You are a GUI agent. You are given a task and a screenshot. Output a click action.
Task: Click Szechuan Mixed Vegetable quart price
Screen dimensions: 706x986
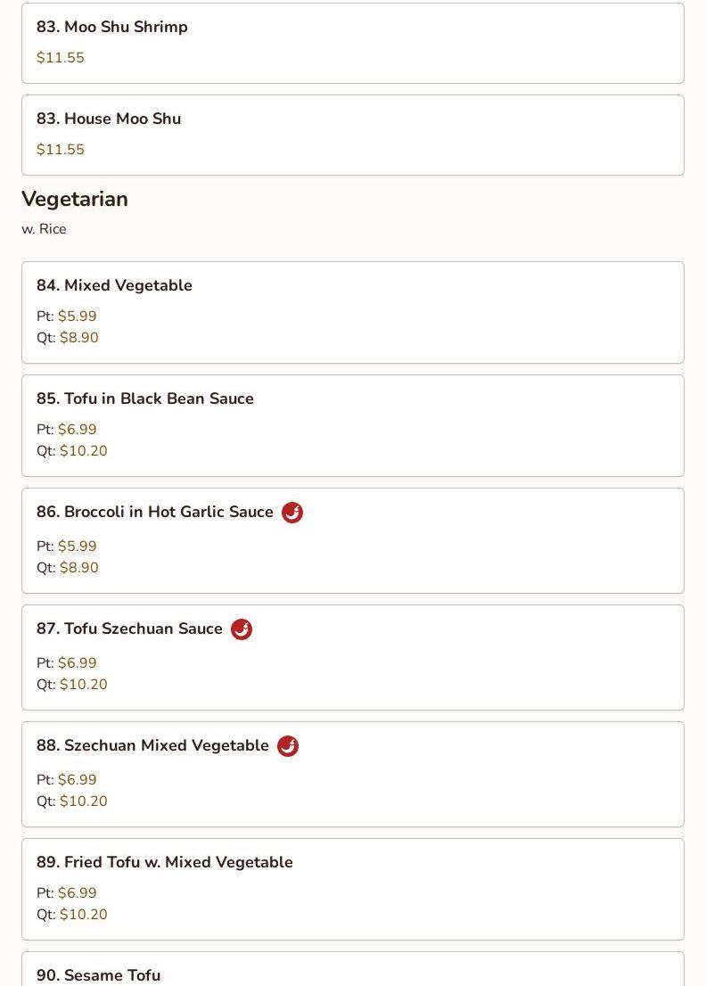point(83,801)
